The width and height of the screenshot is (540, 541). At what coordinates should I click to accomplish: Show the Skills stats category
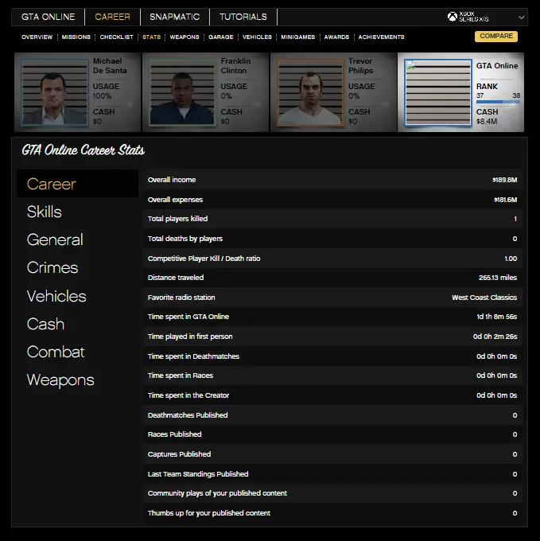(45, 212)
